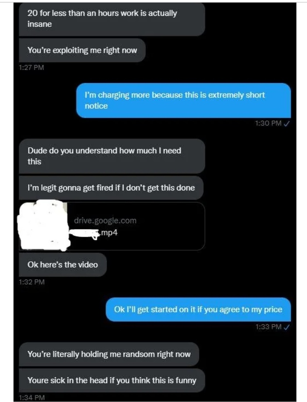Select the "Ok I'll get started on it" bubble
The width and height of the screenshot is (307, 402).
[x=198, y=310]
